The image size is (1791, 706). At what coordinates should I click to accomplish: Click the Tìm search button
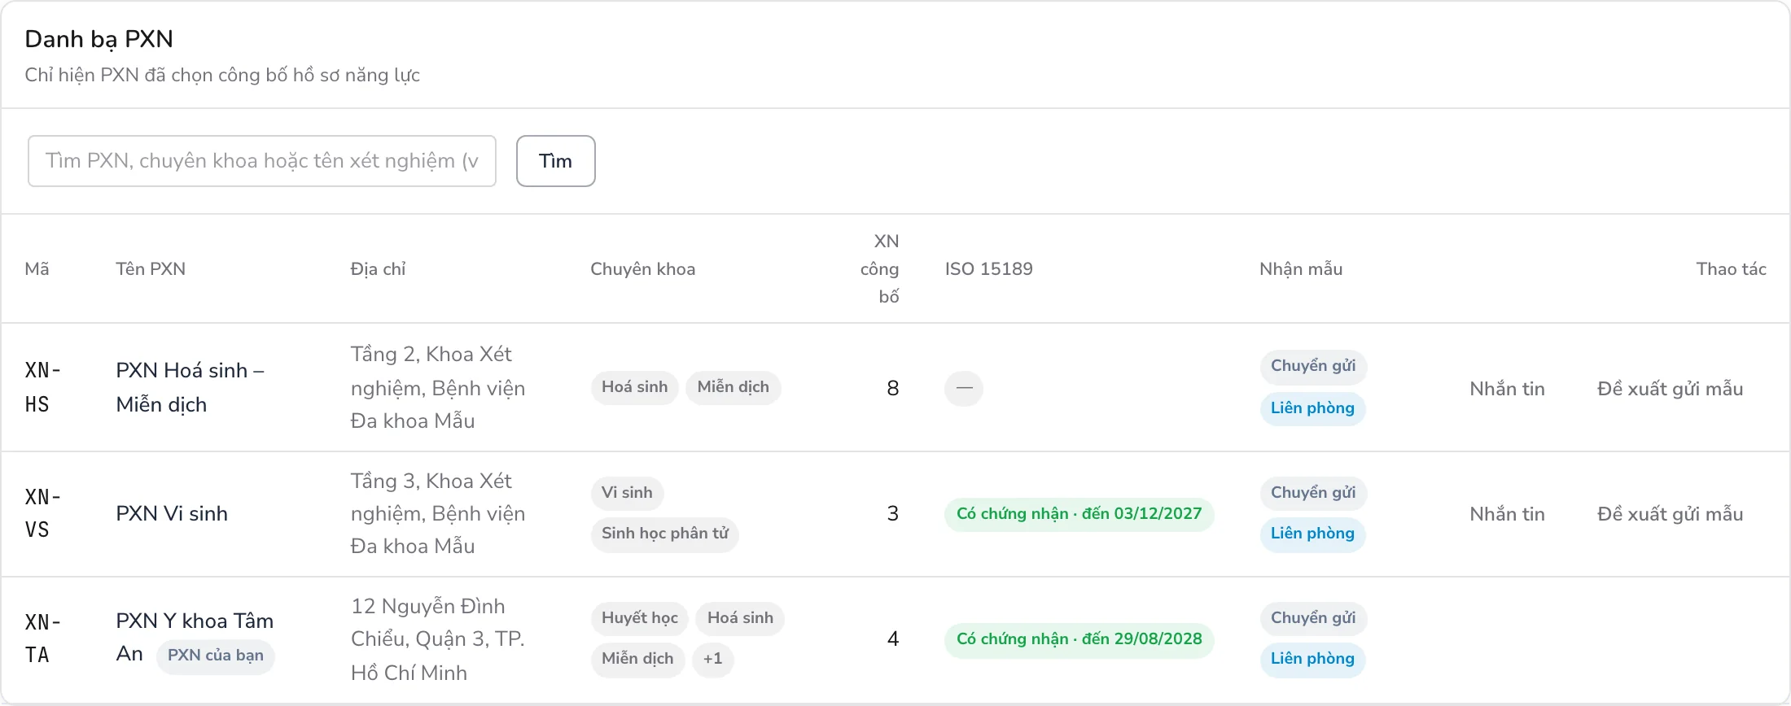[556, 161]
